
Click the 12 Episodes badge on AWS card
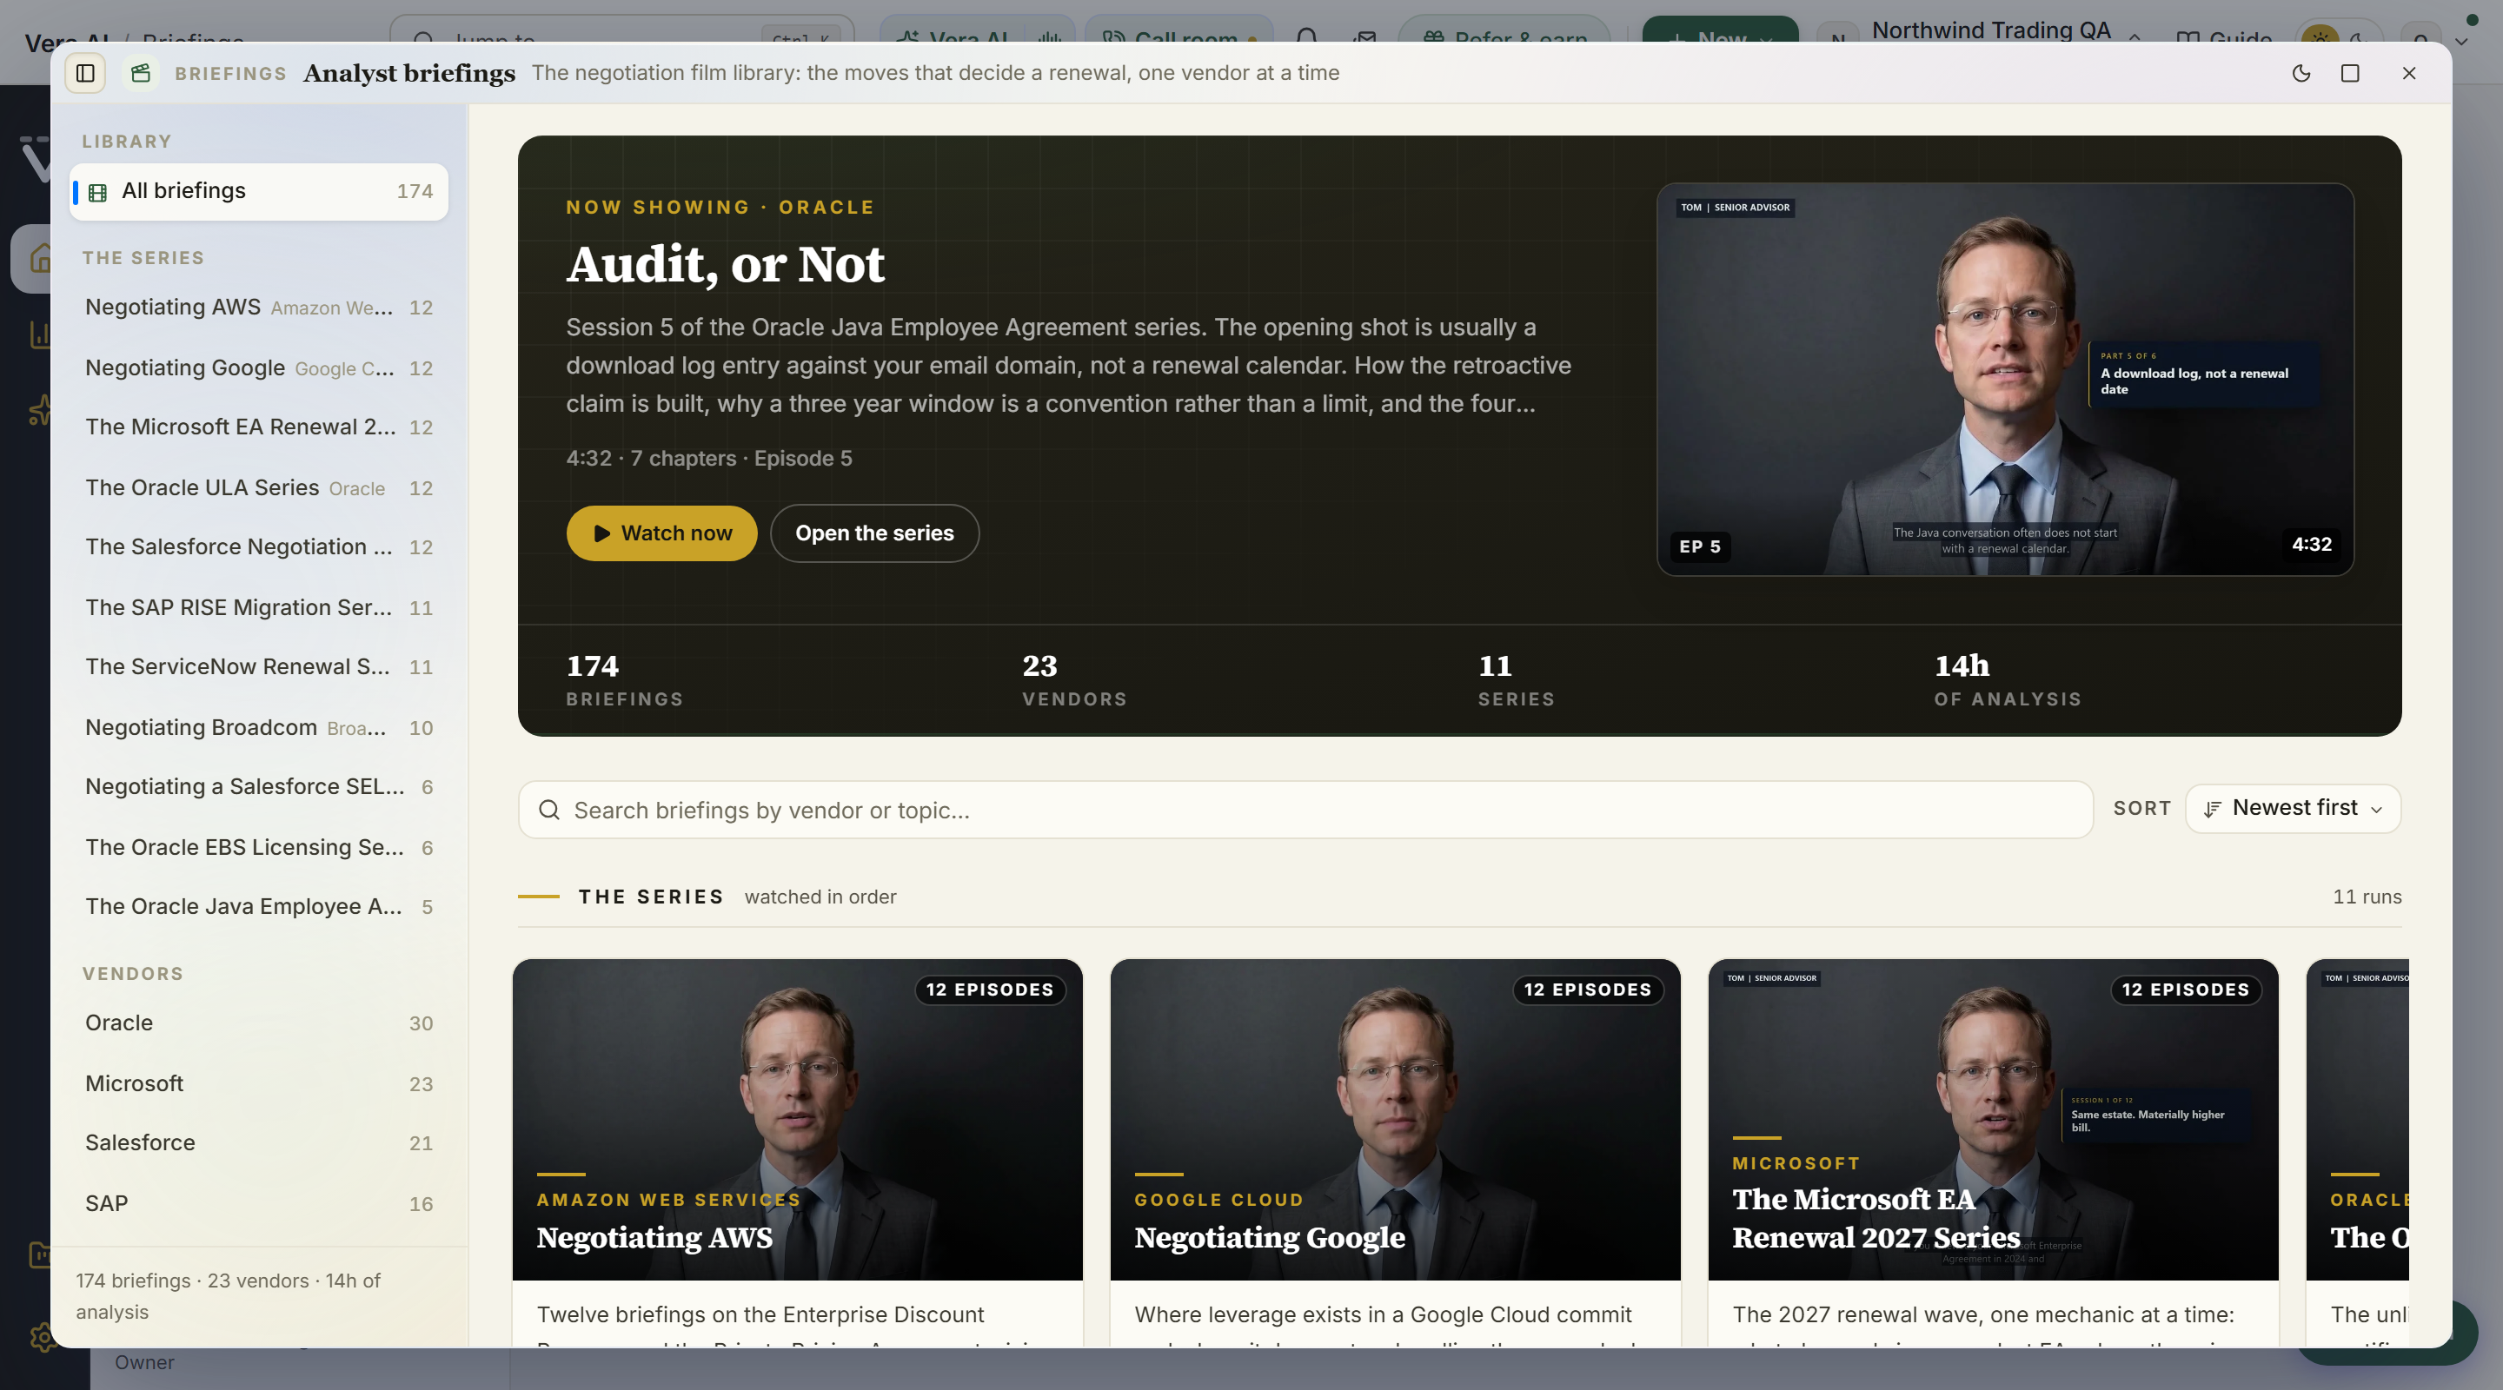(x=990, y=990)
